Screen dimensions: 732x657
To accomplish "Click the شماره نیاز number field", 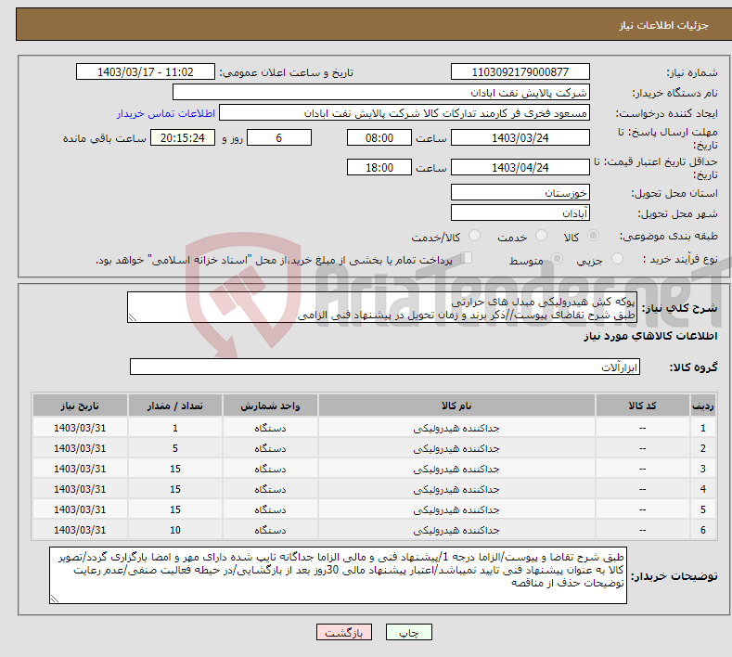I will coord(520,71).
